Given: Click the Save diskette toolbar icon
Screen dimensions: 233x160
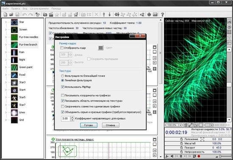Looking at the screenshot, I should point(17,14).
